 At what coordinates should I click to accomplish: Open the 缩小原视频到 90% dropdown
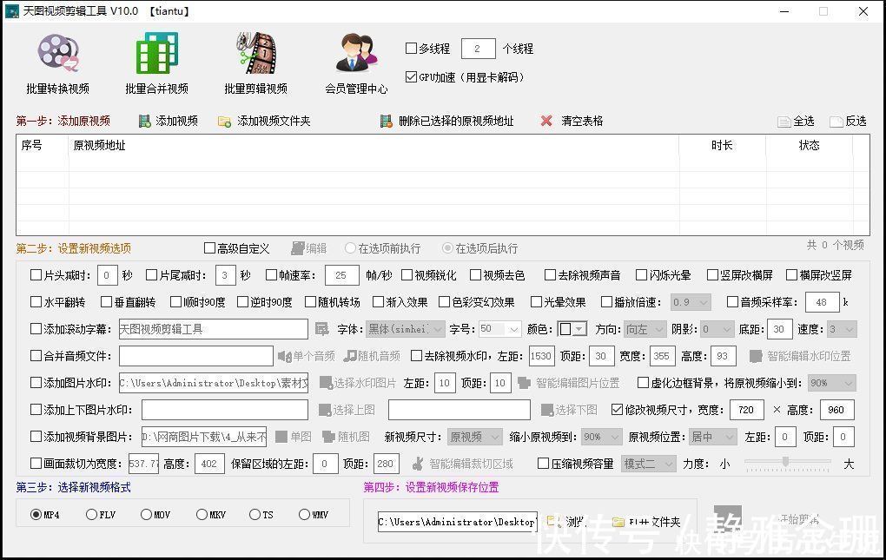tap(601, 437)
